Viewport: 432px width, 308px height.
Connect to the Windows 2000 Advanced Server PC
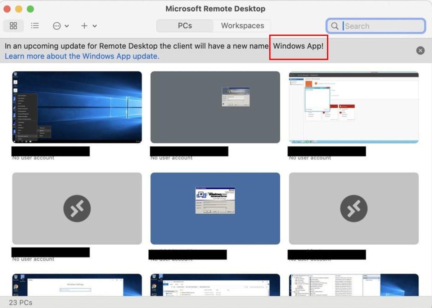[215, 208]
